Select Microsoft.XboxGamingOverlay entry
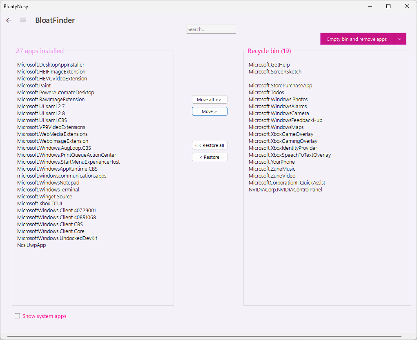The height and width of the screenshot is (340, 417). [x=283, y=141]
